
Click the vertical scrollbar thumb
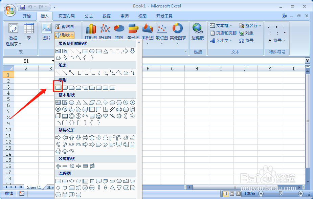(308, 121)
